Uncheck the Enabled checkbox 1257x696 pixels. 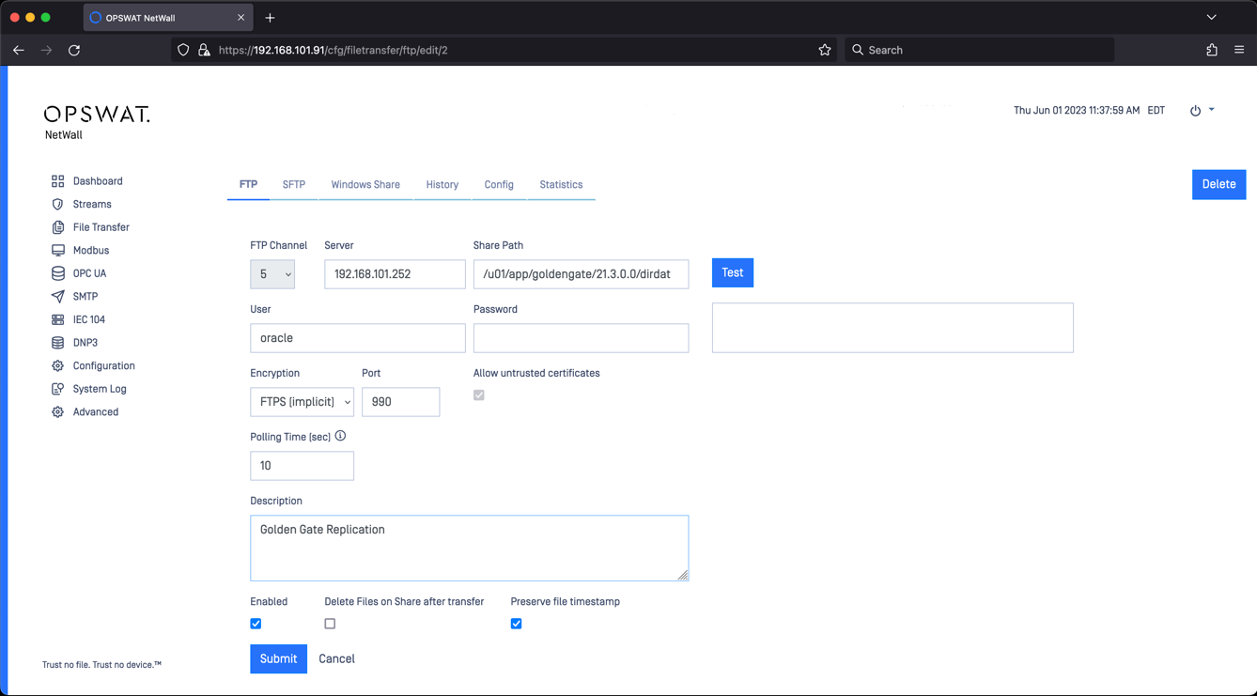point(256,624)
